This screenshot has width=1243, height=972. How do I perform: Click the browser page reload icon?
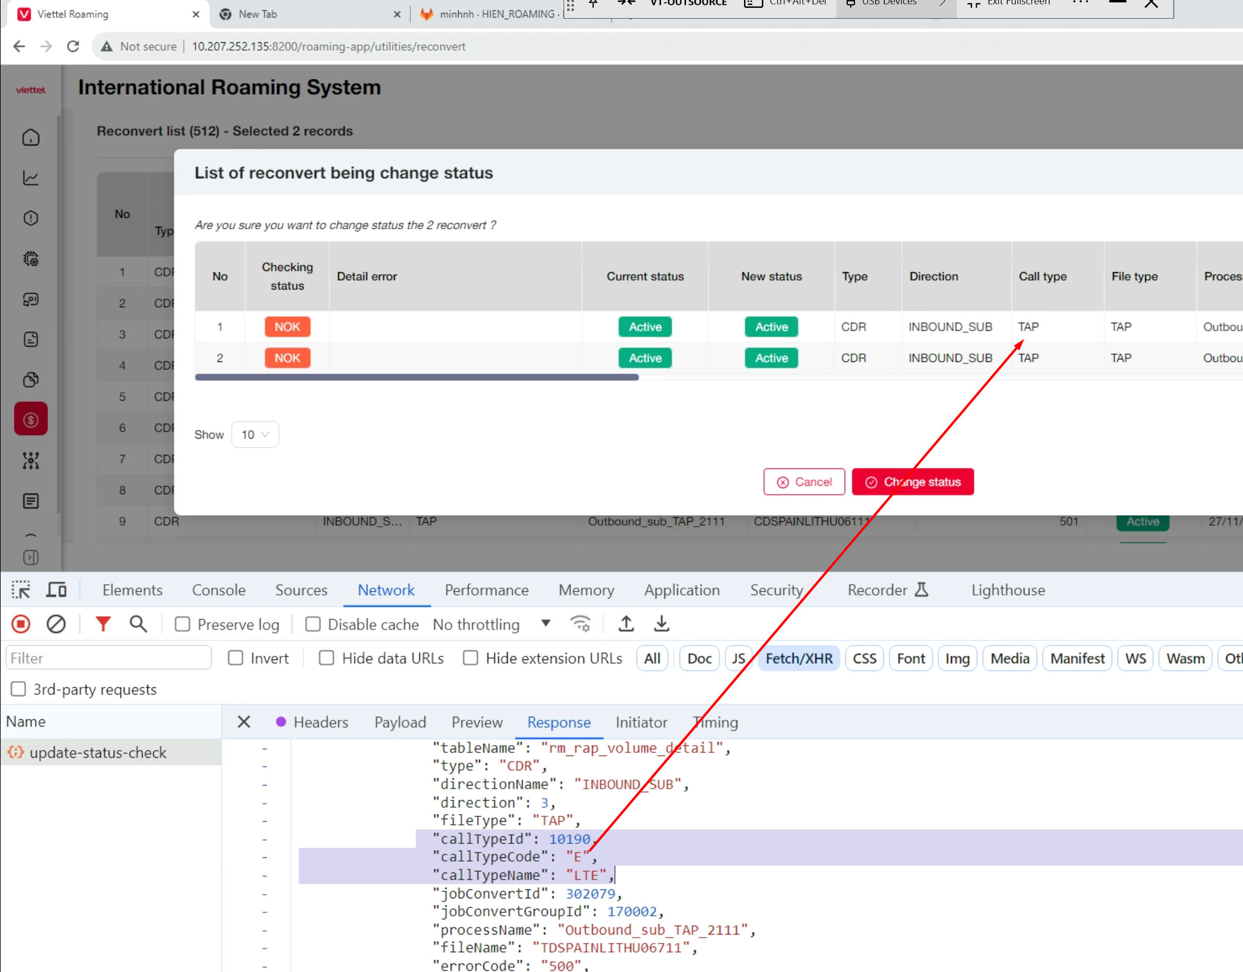click(x=73, y=46)
